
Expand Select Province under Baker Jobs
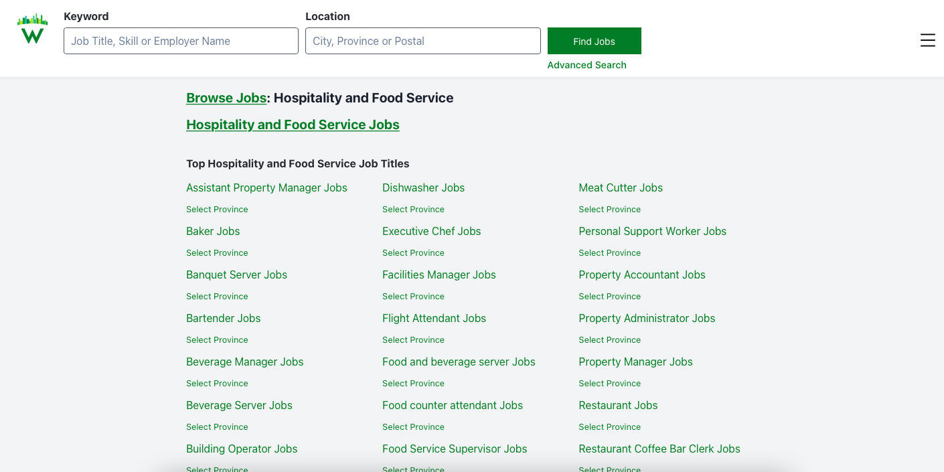217,253
